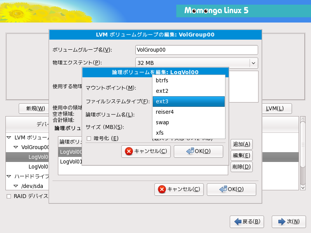Click the Momonga Linux 5 banner logo
Viewport: 311px width, 233px height.
216,11
